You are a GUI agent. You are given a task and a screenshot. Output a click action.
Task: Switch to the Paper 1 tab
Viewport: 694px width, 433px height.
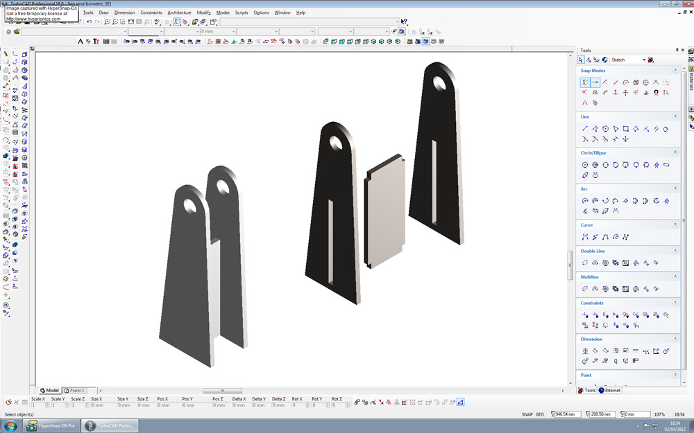coord(75,391)
